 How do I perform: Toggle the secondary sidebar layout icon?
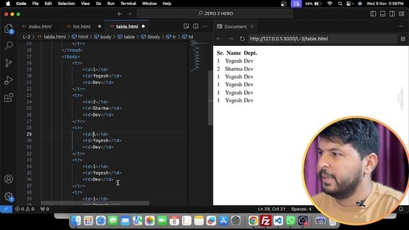[392, 13]
